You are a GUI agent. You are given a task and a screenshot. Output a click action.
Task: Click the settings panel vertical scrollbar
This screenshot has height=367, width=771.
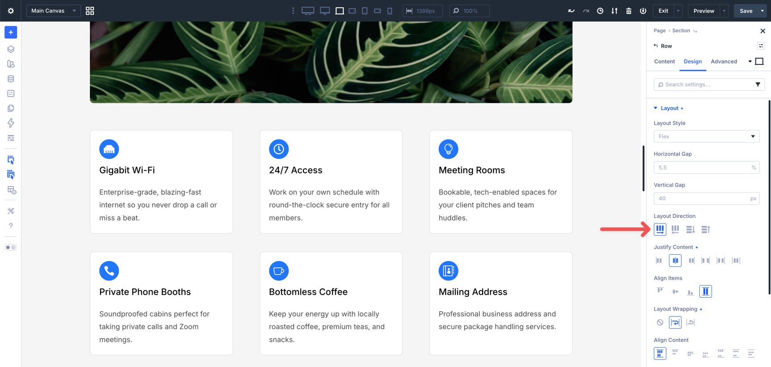pos(769,197)
